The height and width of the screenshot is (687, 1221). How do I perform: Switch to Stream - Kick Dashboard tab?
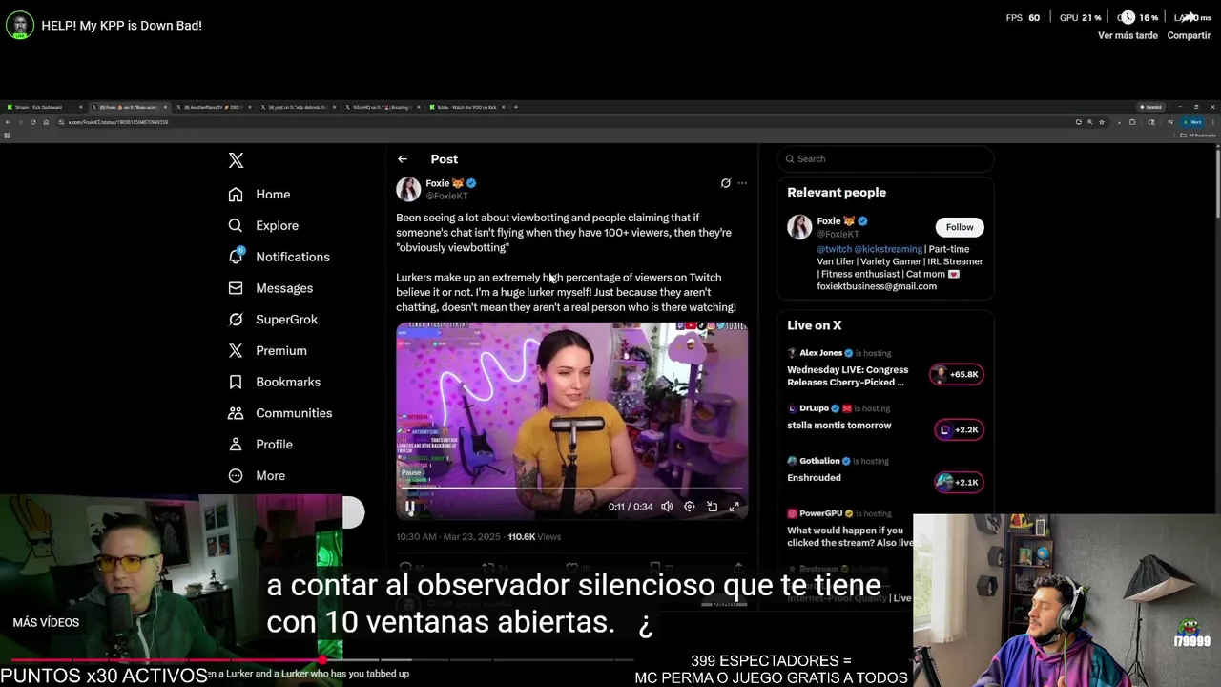click(43, 107)
